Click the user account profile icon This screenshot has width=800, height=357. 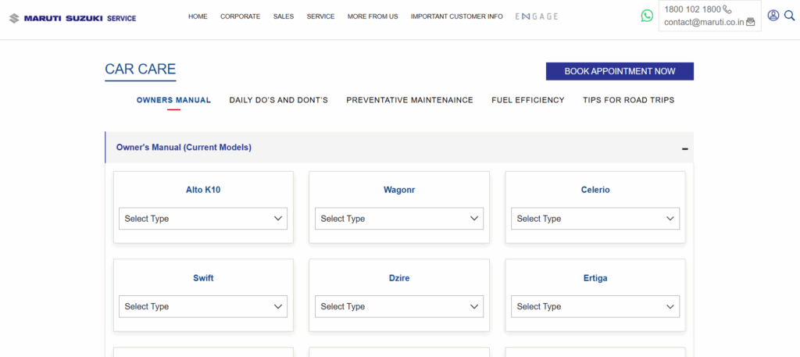773,16
